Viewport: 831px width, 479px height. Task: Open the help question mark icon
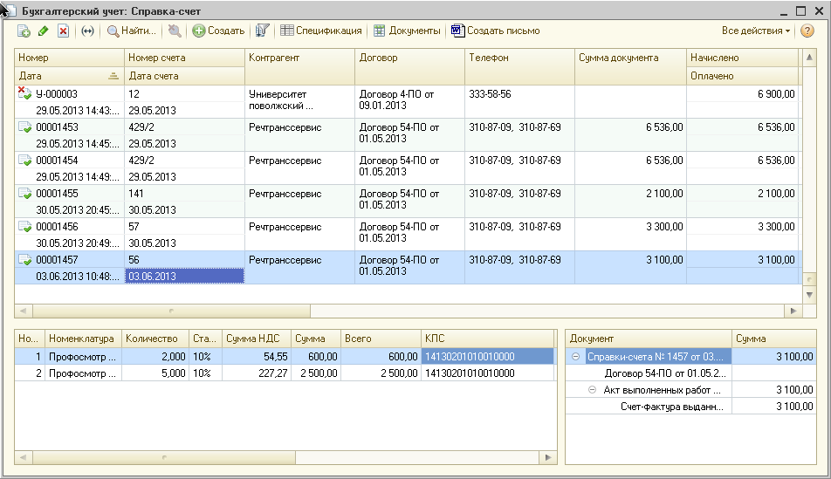pos(807,31)
